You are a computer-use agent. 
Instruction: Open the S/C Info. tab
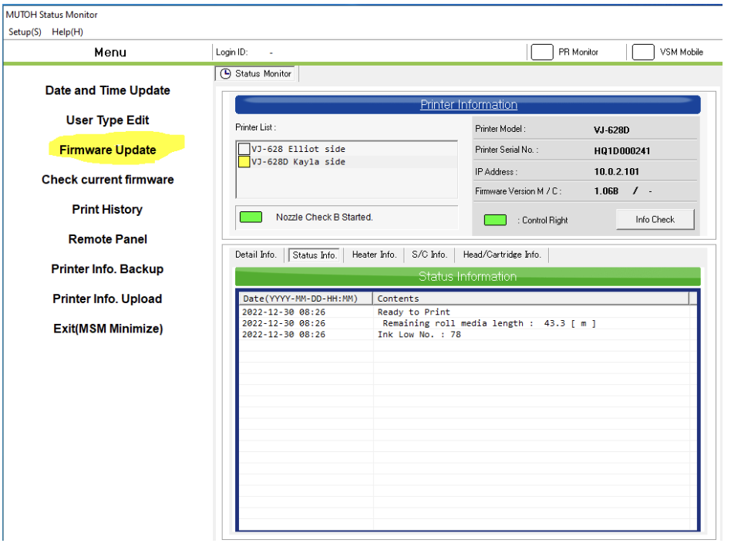click(x=429, y=255)
